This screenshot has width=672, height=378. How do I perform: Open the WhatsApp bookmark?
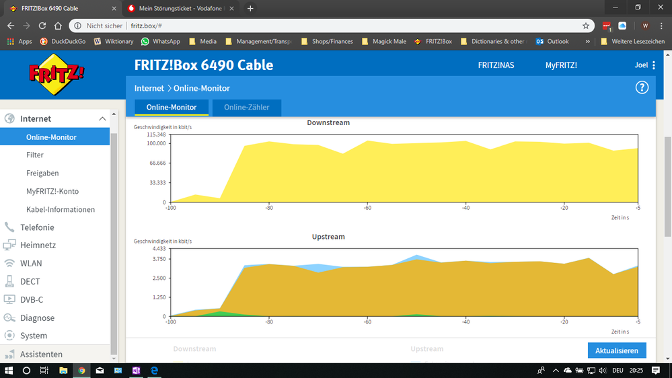click(161, 42)
